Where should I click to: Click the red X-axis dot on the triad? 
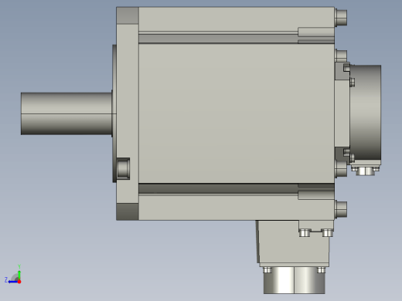pos(19,282)
